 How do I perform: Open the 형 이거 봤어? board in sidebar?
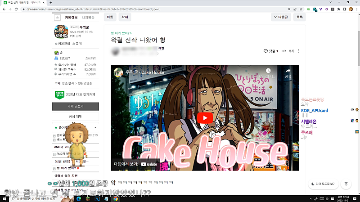point(66,168)
